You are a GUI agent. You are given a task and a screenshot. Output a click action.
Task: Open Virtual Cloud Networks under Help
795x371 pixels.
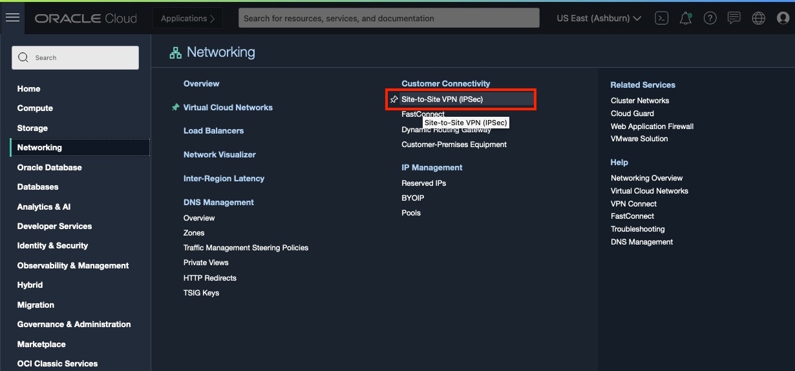(650, 191)
